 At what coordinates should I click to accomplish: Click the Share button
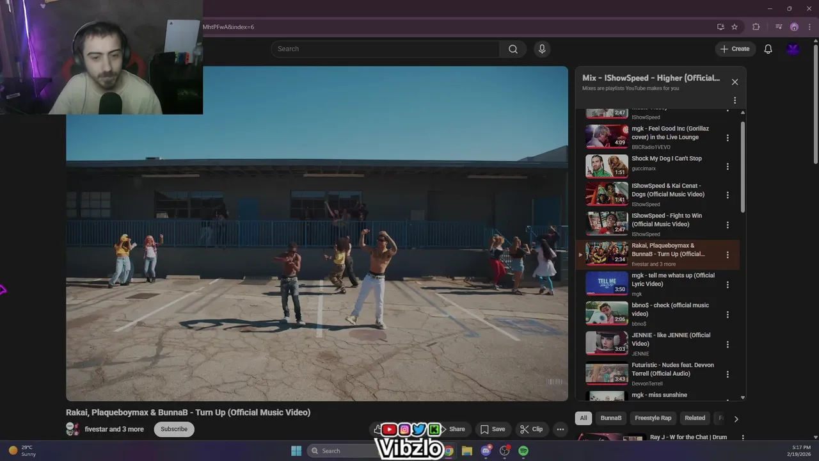pos(457,429)
